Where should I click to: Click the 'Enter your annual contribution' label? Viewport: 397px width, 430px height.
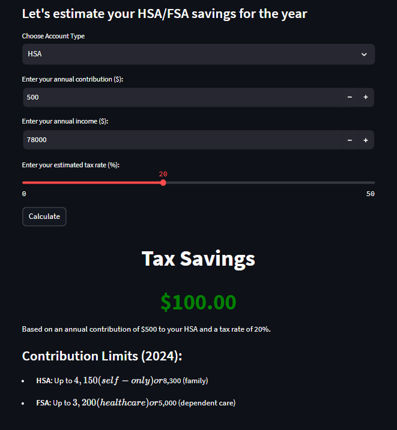(x=73, y=79)
